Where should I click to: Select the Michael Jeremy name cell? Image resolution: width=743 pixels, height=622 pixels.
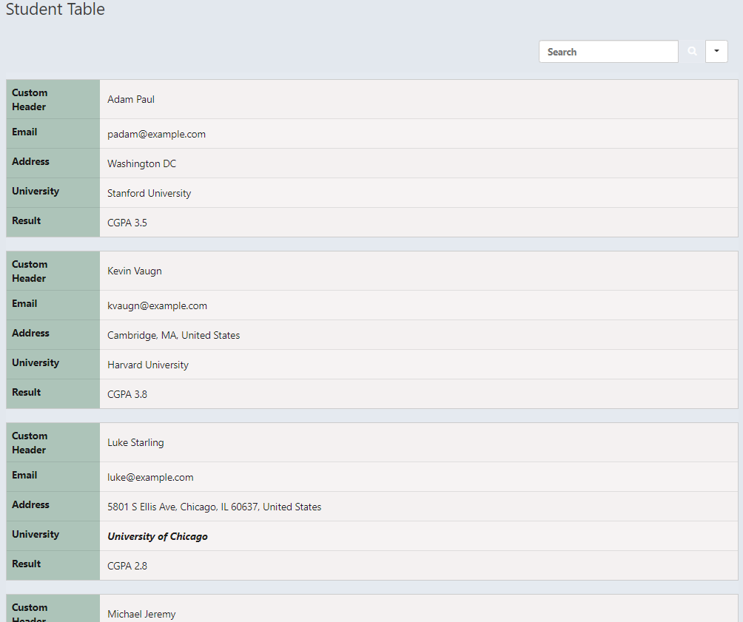(x=141, y=614)
